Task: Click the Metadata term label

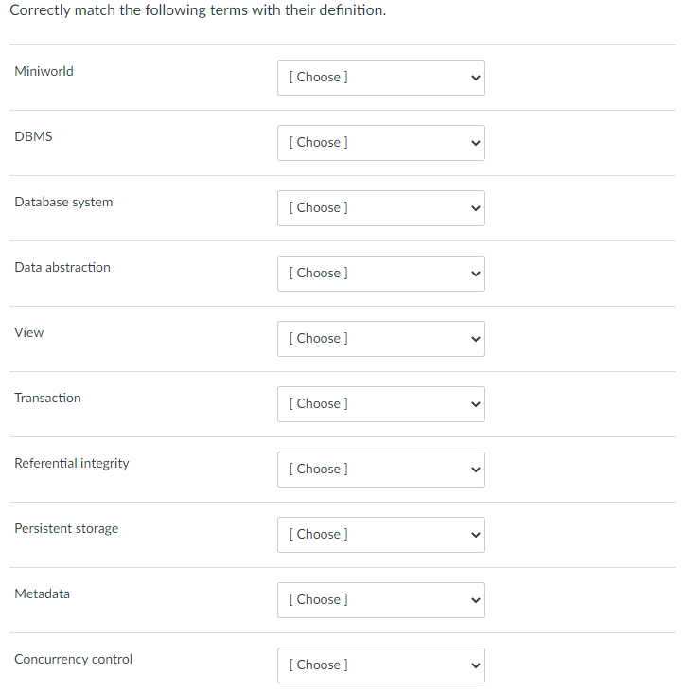Action: 42,594
